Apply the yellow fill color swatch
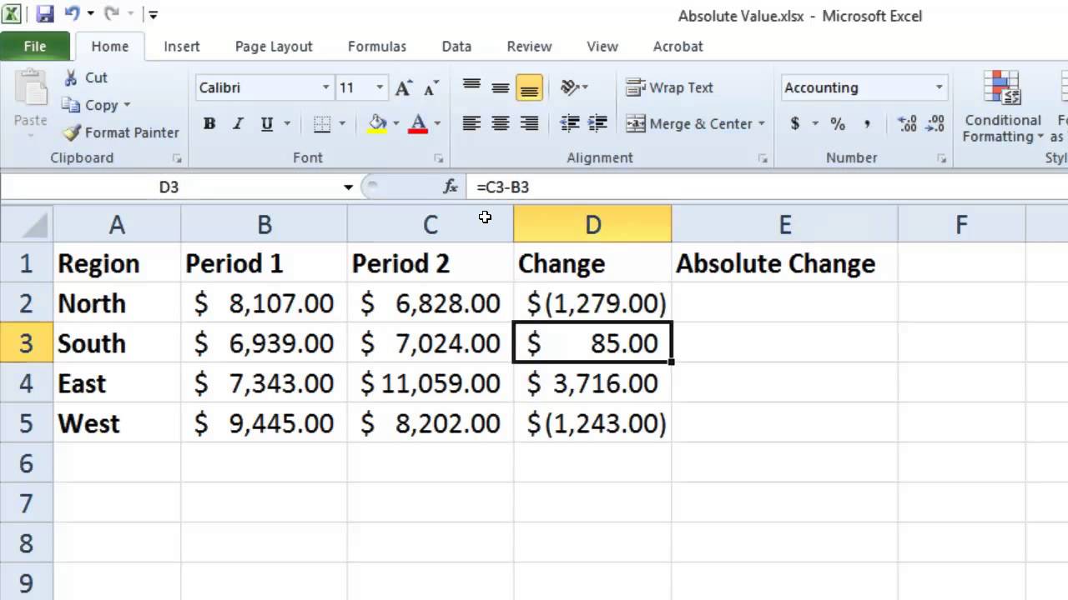Image resolution: width=1068 pixels, height=600 pixels. click(x=378, y=124)
